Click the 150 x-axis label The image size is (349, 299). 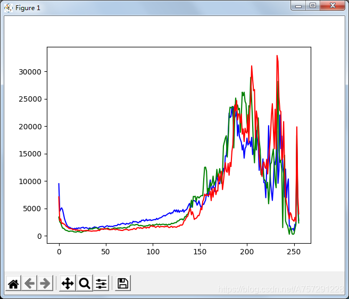click(200, 252)
